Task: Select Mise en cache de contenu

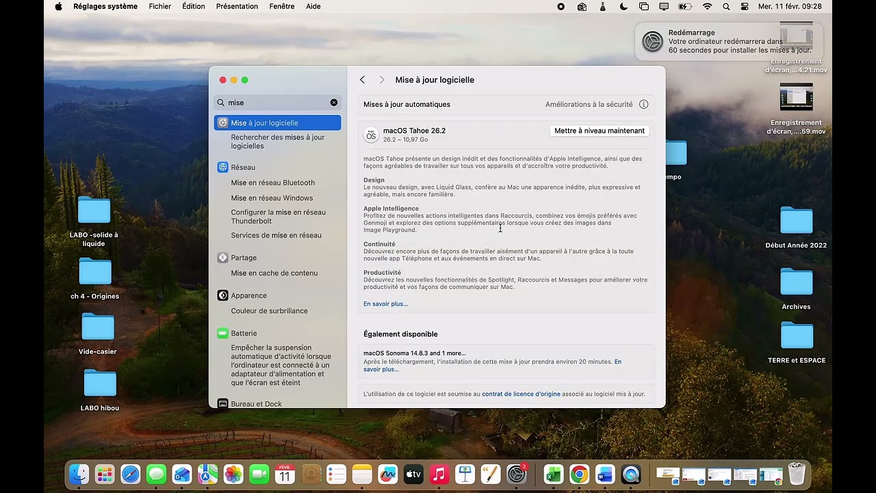Action: [274, 273]
